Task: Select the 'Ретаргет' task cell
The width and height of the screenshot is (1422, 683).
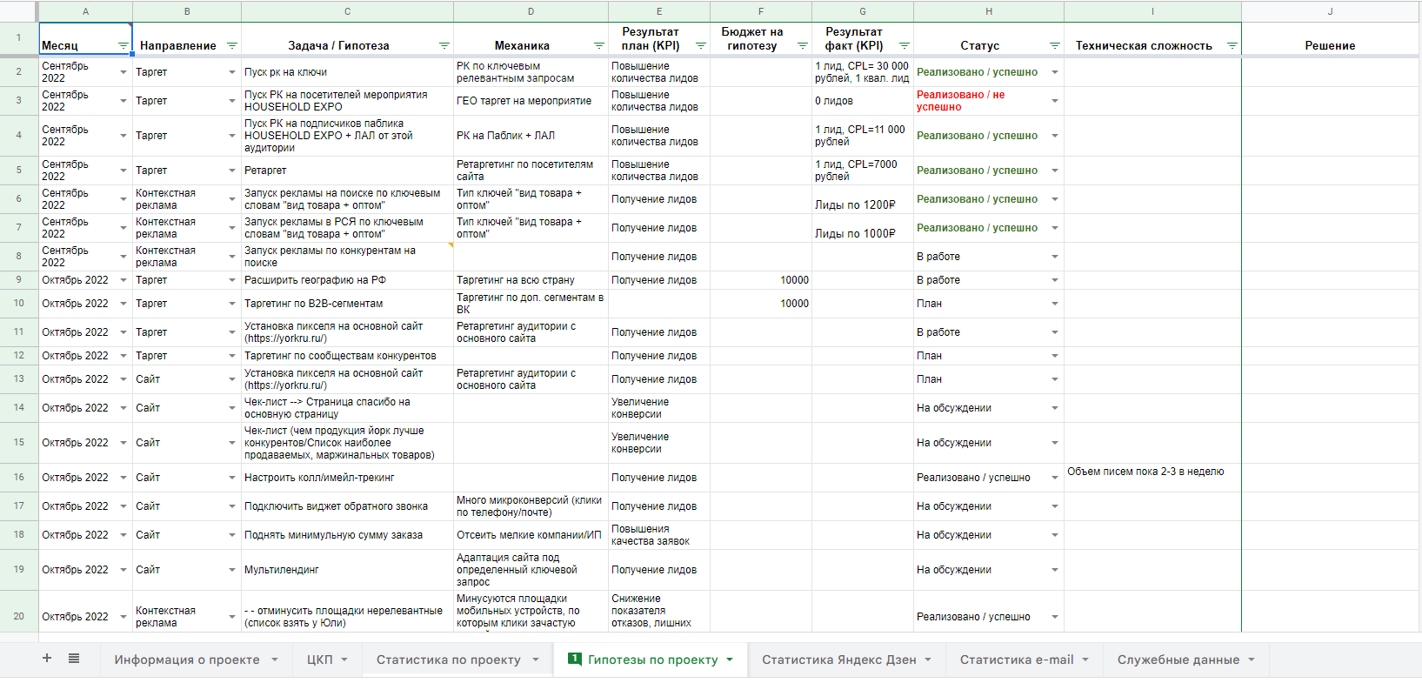Action: 347,171
